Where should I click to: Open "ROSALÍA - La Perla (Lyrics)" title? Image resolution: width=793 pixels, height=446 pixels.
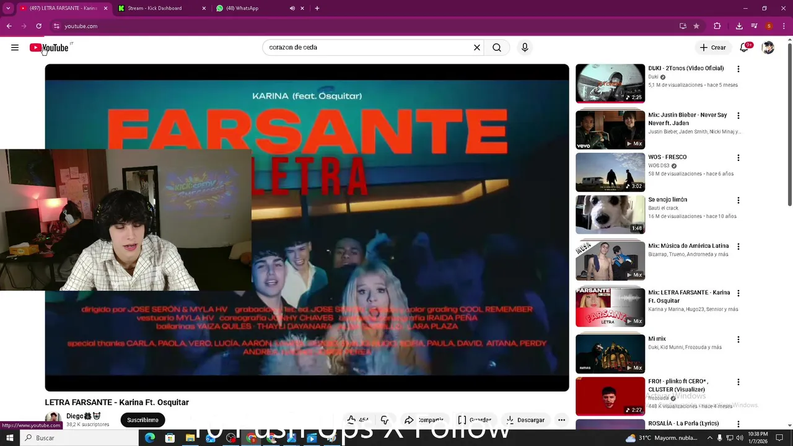coord(683,424)
